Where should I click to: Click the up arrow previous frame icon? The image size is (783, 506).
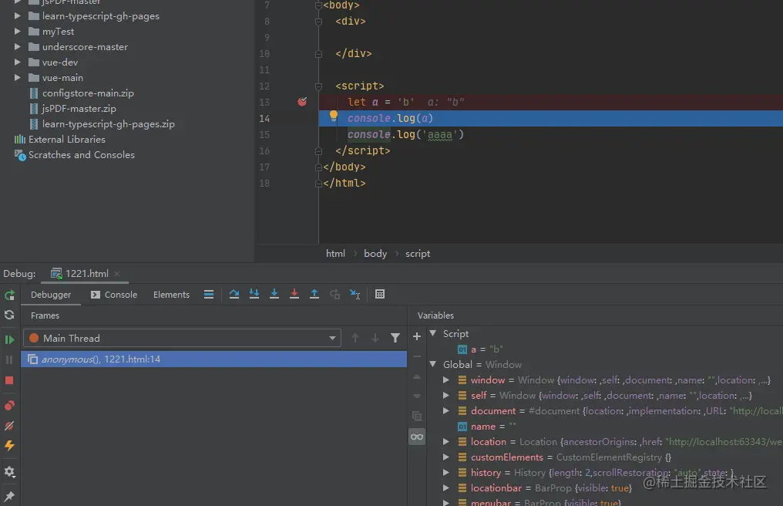(355, 339)
